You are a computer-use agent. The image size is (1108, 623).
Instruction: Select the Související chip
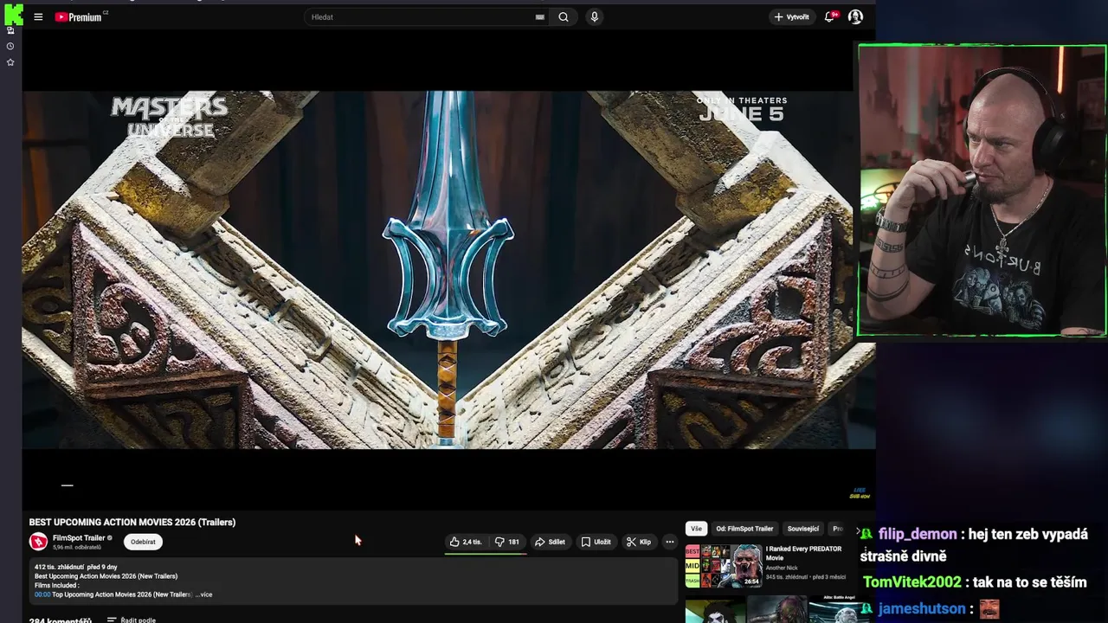803,529
